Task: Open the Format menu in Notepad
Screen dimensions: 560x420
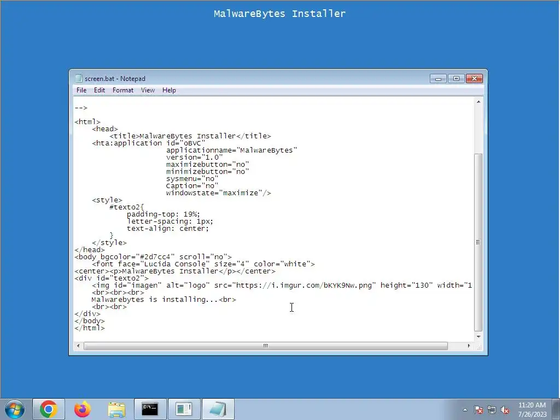Action: click(123, 90)
